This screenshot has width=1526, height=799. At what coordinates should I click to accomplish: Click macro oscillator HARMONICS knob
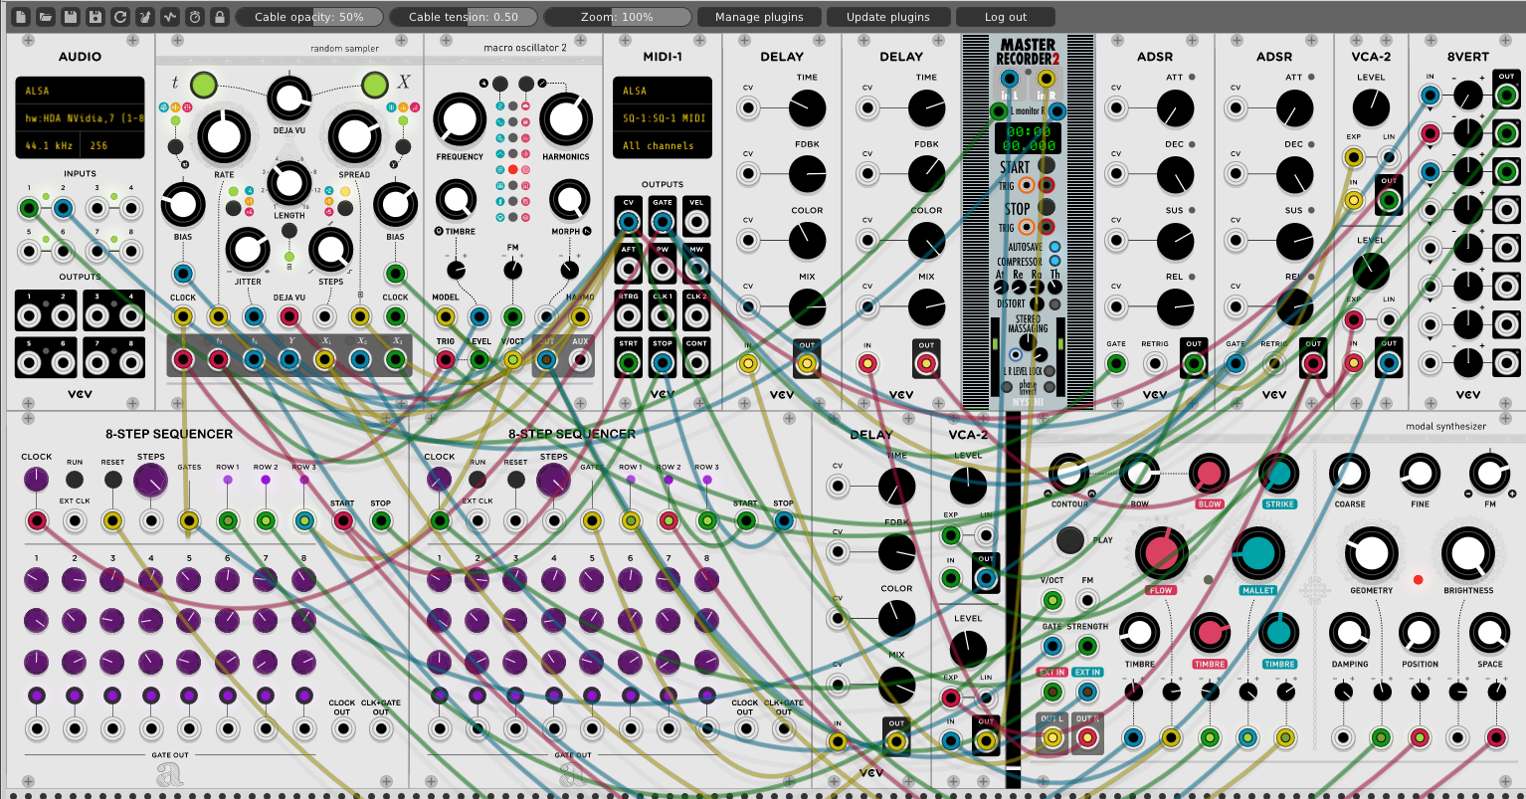pos(565,118)
